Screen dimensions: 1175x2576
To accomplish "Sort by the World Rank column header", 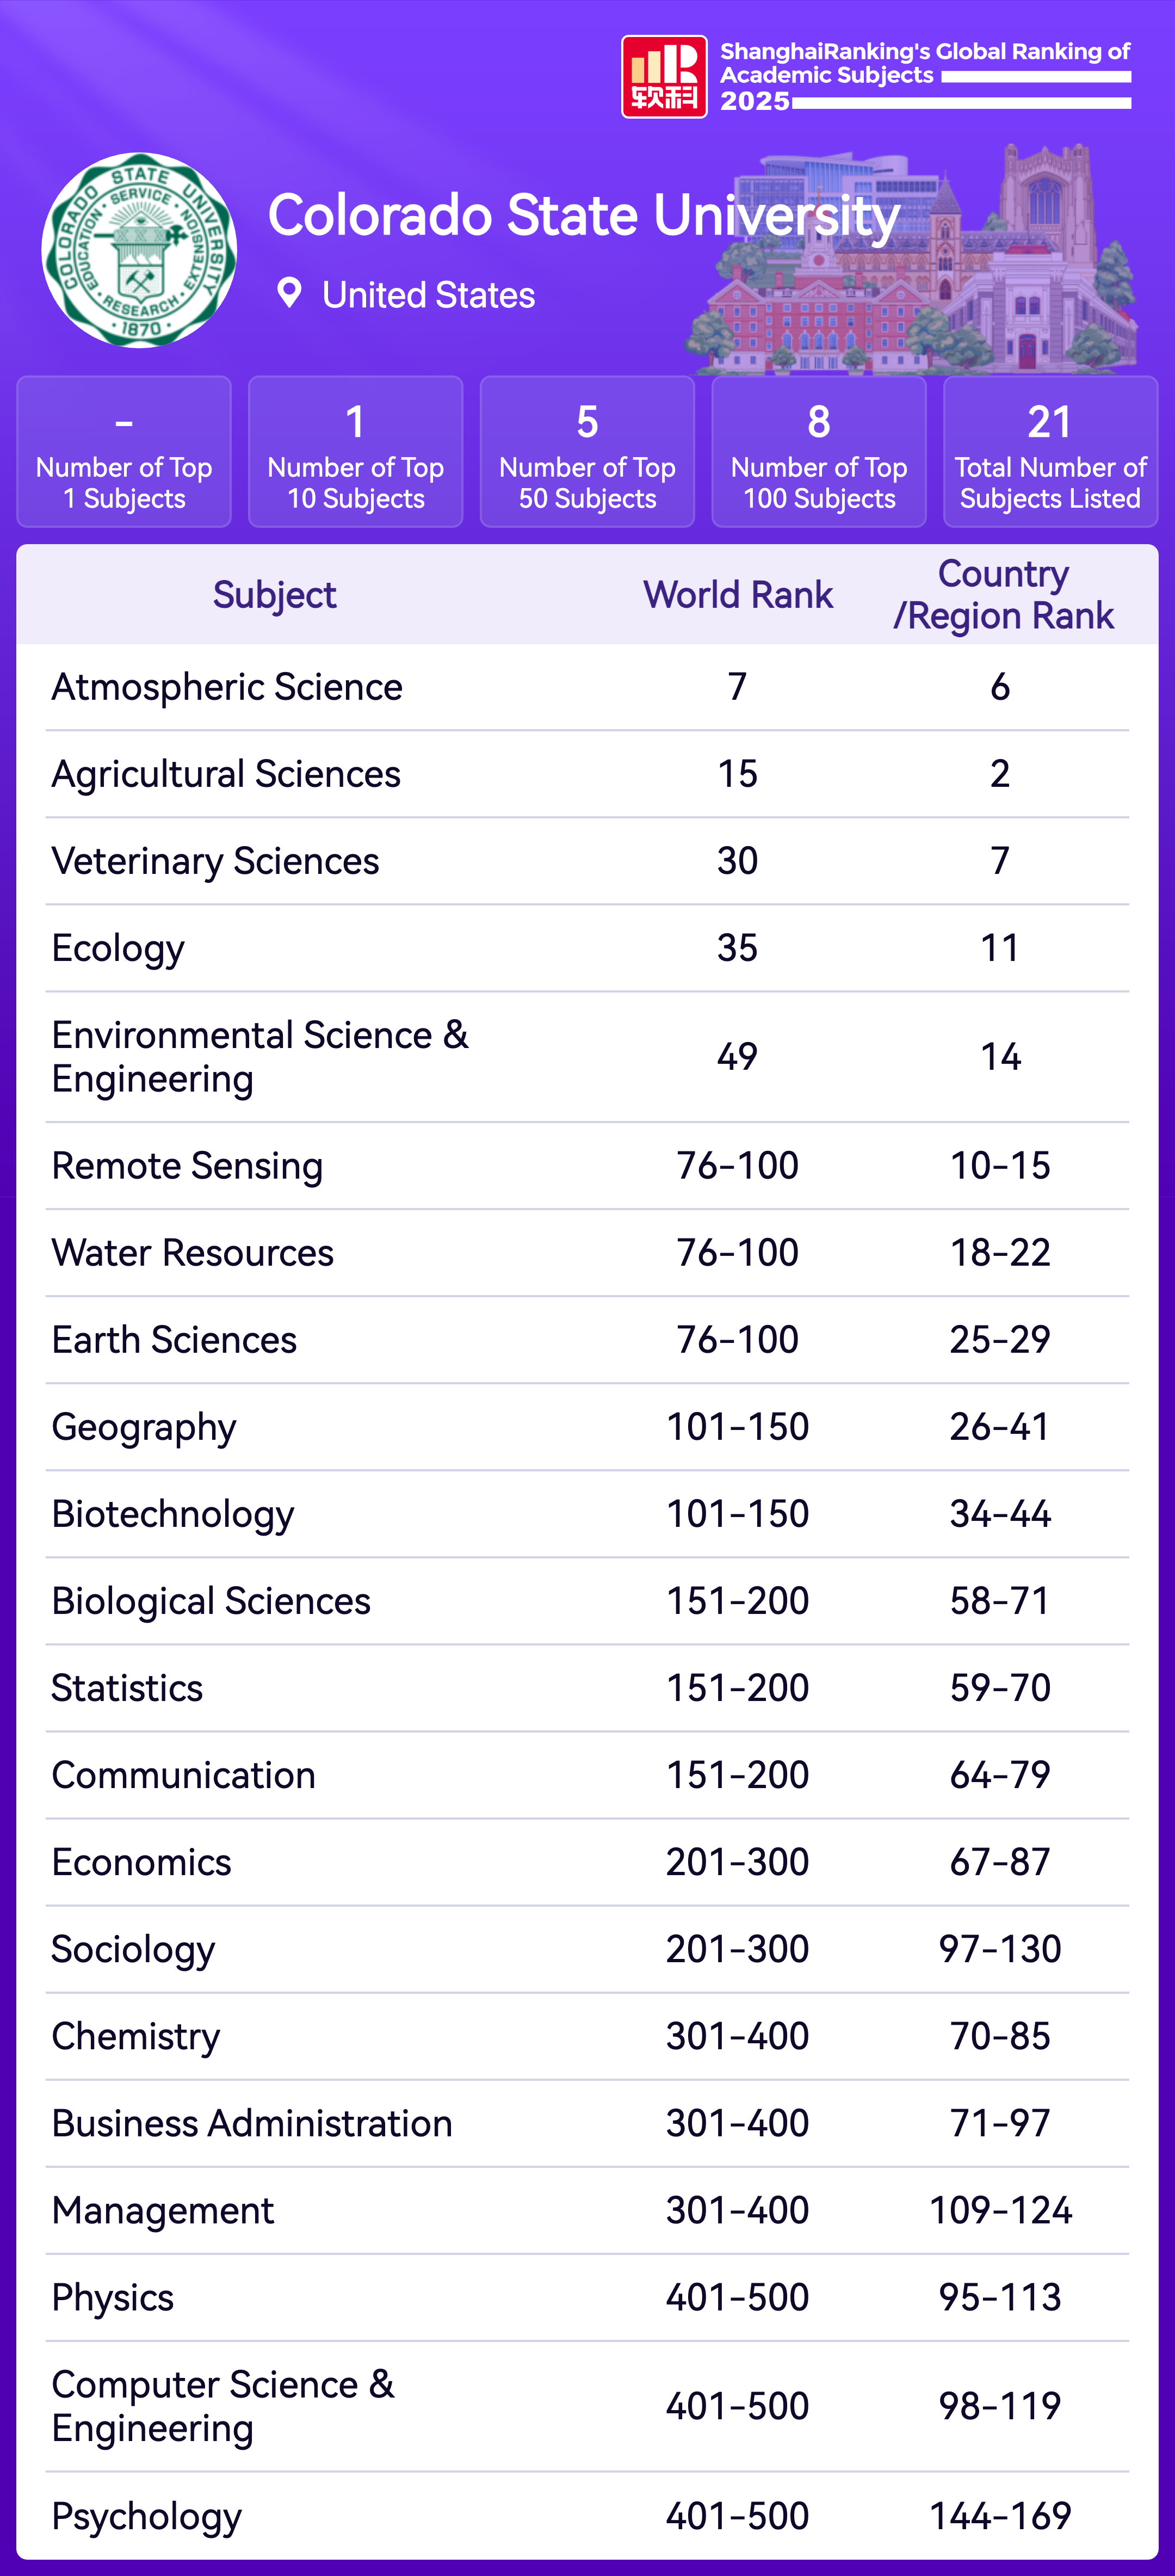I will [738, 595].
